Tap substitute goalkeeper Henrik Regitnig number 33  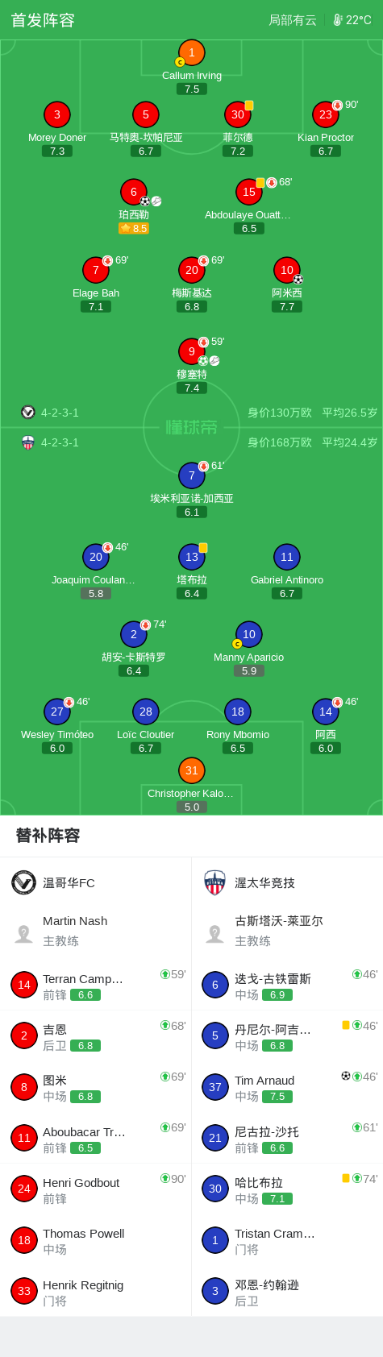point(95,1291)
